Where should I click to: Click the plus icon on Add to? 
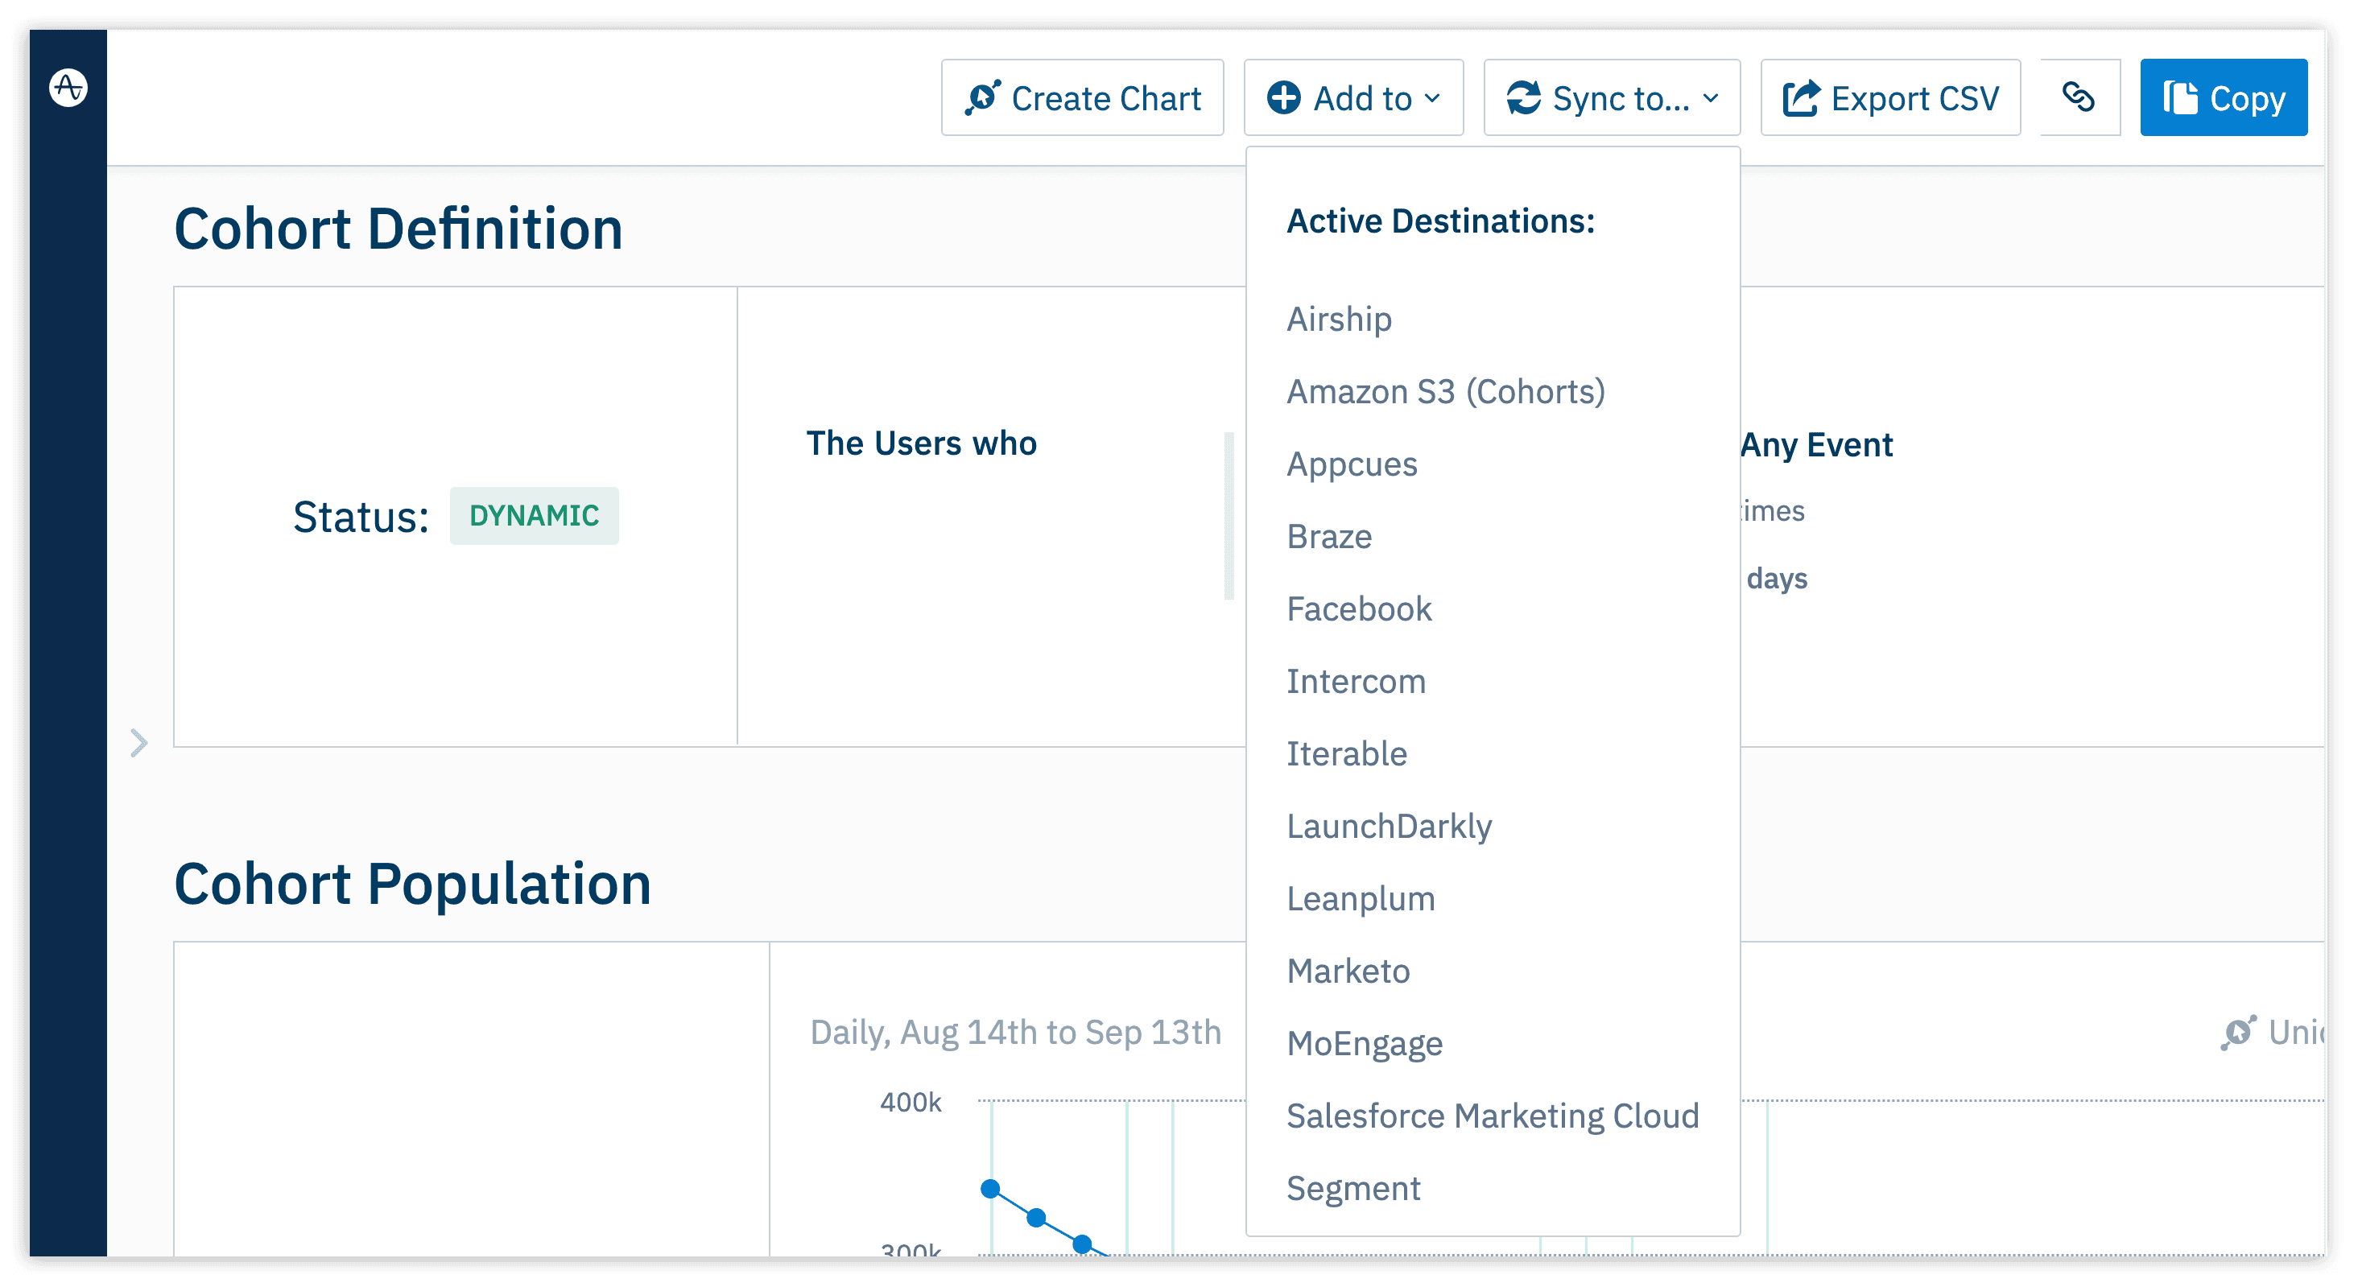(x=1284, y=97)
